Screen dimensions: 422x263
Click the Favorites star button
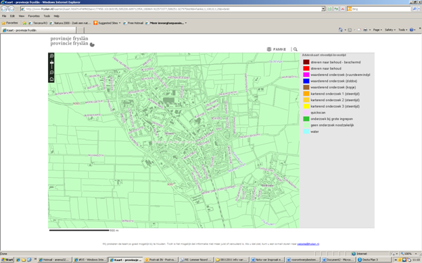tap(9, 23)
